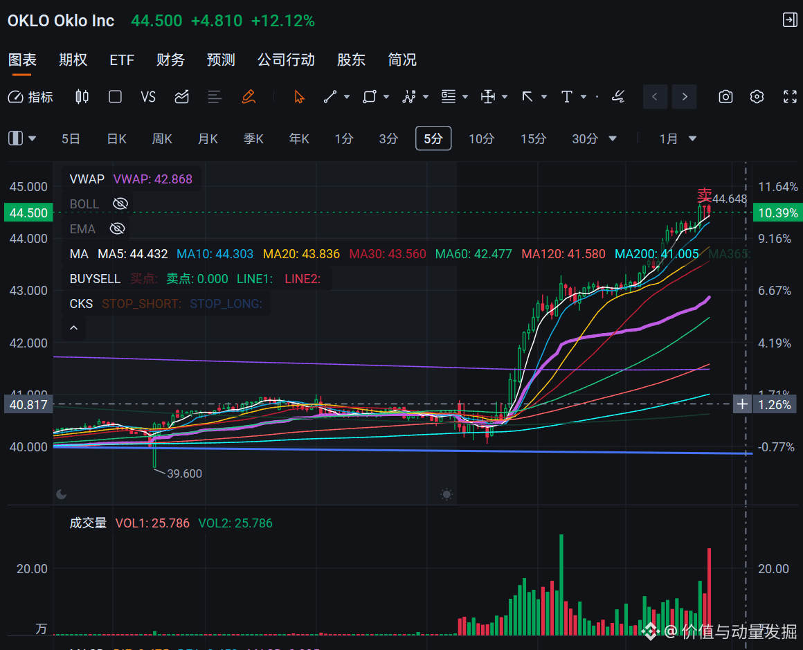The height and width of the screenshot is (650, 803).
Task: Toggle EMA indicator visibility eye
Action: coord(117,228)
